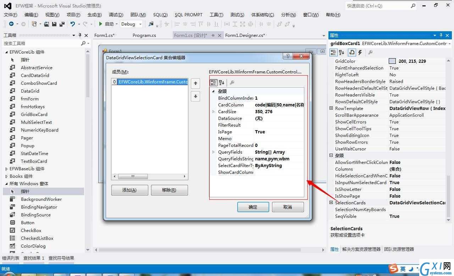The height and width of the screenshot is (276, 454).
Task: Open the 文件(F) menu
Action: click(10, 15)
